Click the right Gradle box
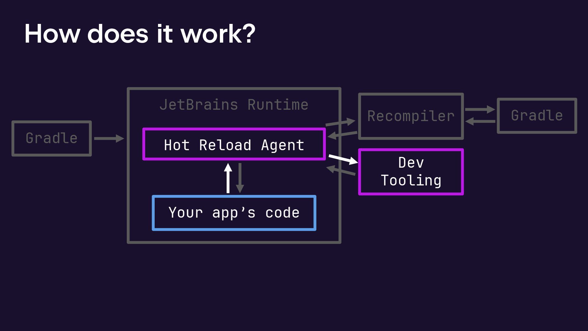Viewport: 588px width, 331px height. (x=537, y=116)
